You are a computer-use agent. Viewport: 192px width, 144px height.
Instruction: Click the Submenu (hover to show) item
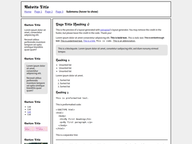(x=82, y=12)
